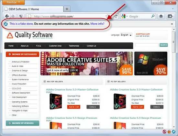
Task: Open the Web Development category
Action: (19, 97)
